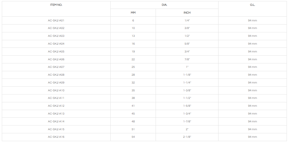
Task: Click the 1/2" inch value
Action: coord(187,36)
